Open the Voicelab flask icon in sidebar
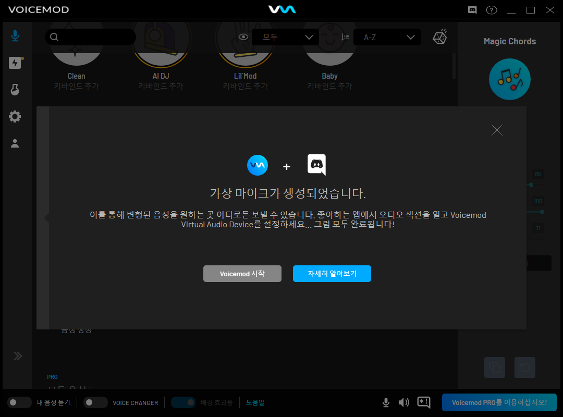Viewport: 563px width, 417px height. [x=15, y=90]
